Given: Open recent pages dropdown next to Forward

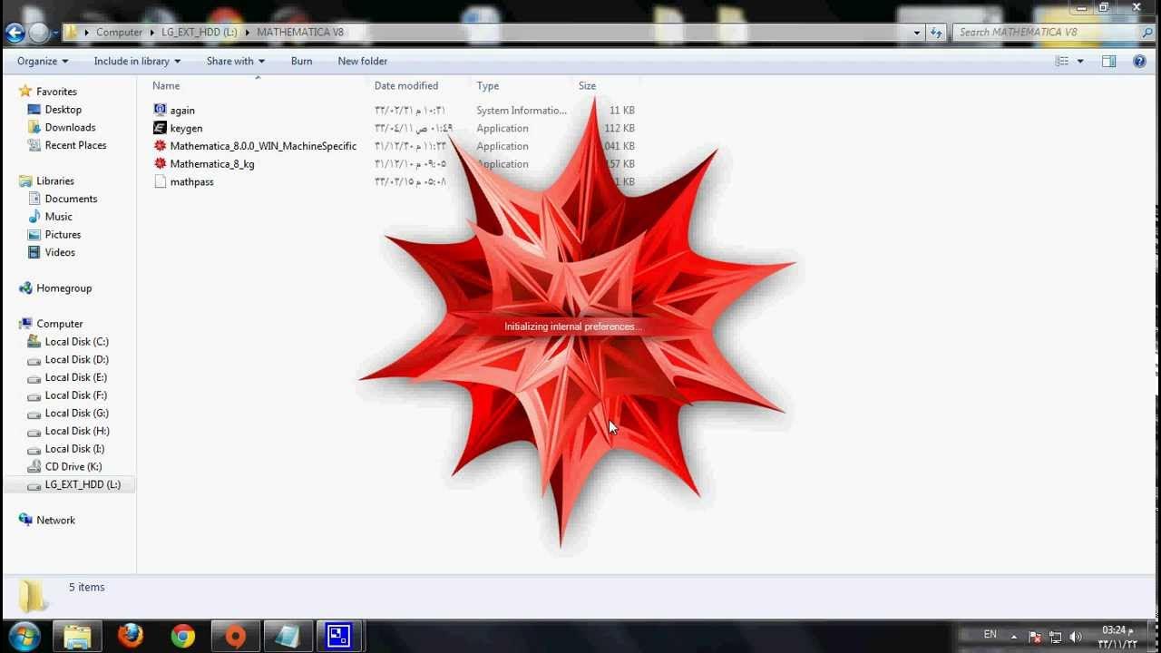Looking at the screenshot, I should click(55, 33).
